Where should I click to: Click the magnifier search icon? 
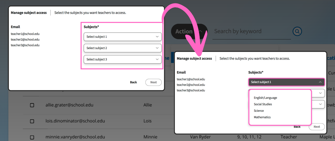(x=297, y=32)
